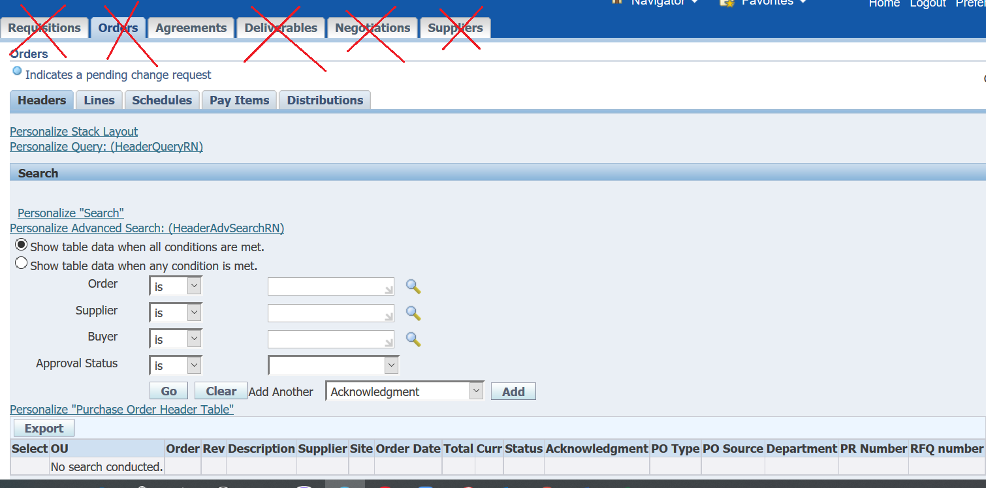Click the Navigator briefcase icon
986x488 pixels.
click(616, 3)
